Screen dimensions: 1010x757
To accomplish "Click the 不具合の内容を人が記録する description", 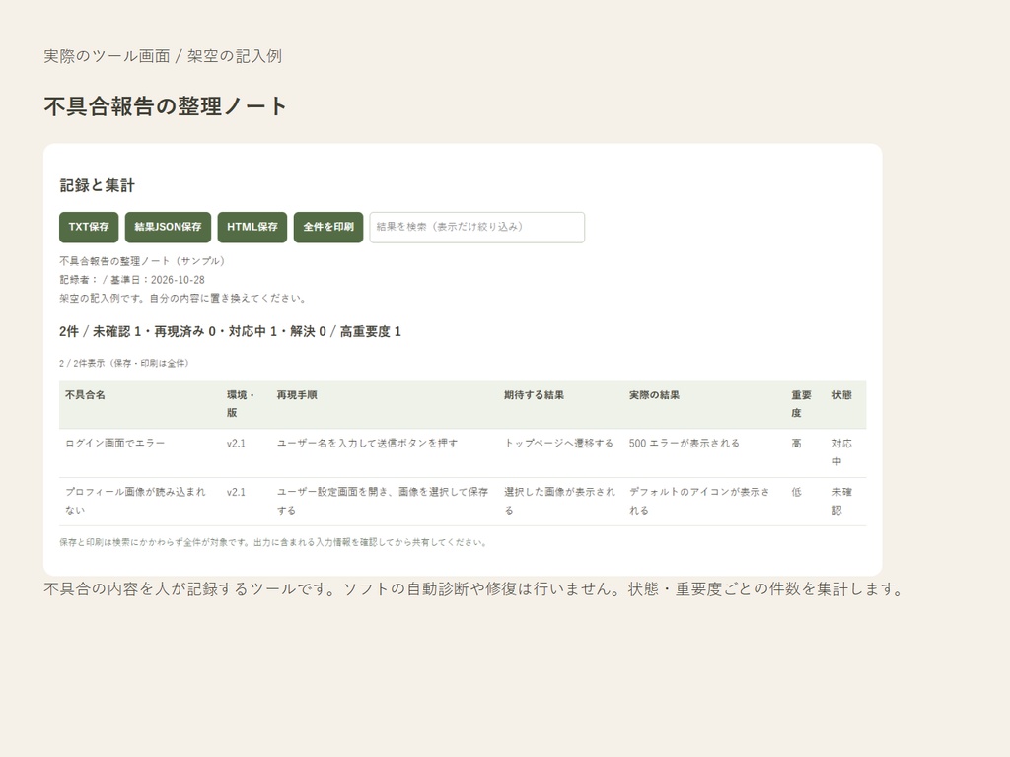I will point(474,589).
